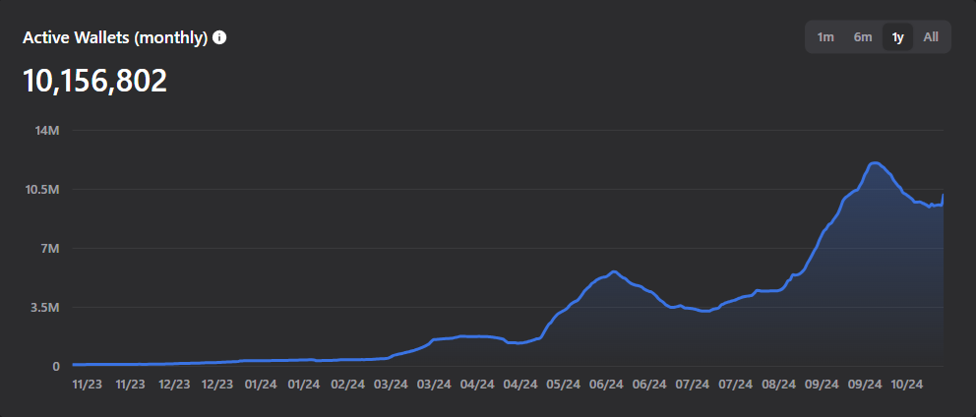Click the highest peak of the chart line
This screenshot has height=417, width=976.
(875, 163)
